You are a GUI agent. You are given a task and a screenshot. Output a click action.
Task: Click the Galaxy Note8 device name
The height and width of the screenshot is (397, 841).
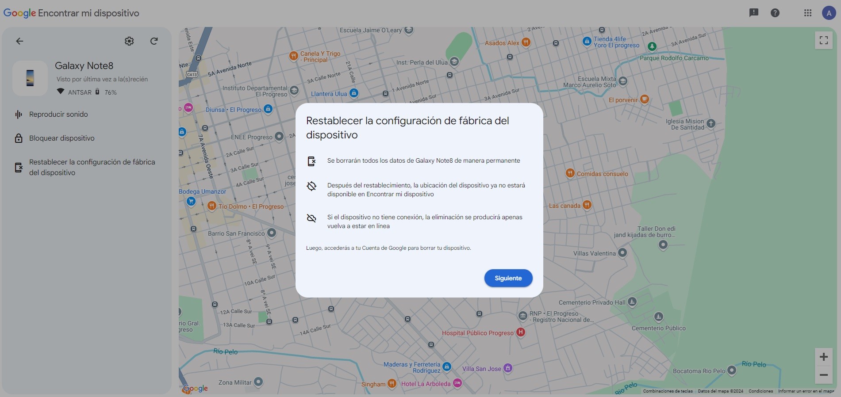(x=84, y=66)
